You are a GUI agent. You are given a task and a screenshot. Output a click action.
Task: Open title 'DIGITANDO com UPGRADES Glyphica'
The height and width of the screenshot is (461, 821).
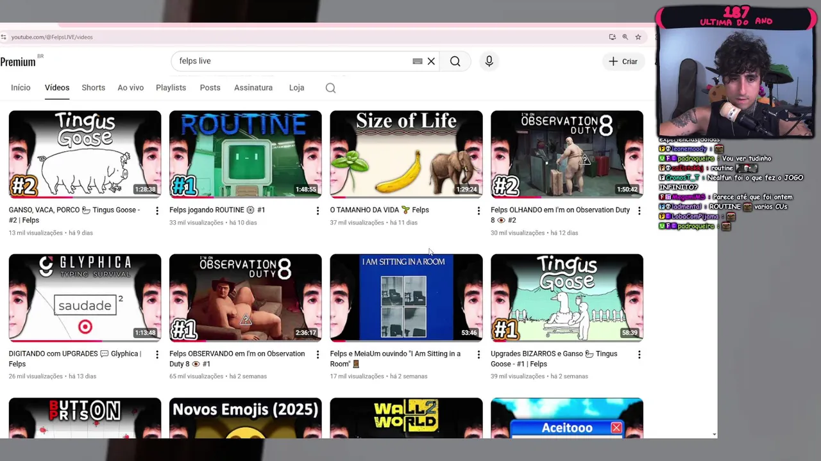[x=74, y=359]
